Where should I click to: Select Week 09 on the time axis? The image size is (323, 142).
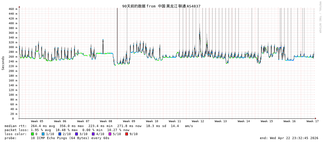pos(129,121)
